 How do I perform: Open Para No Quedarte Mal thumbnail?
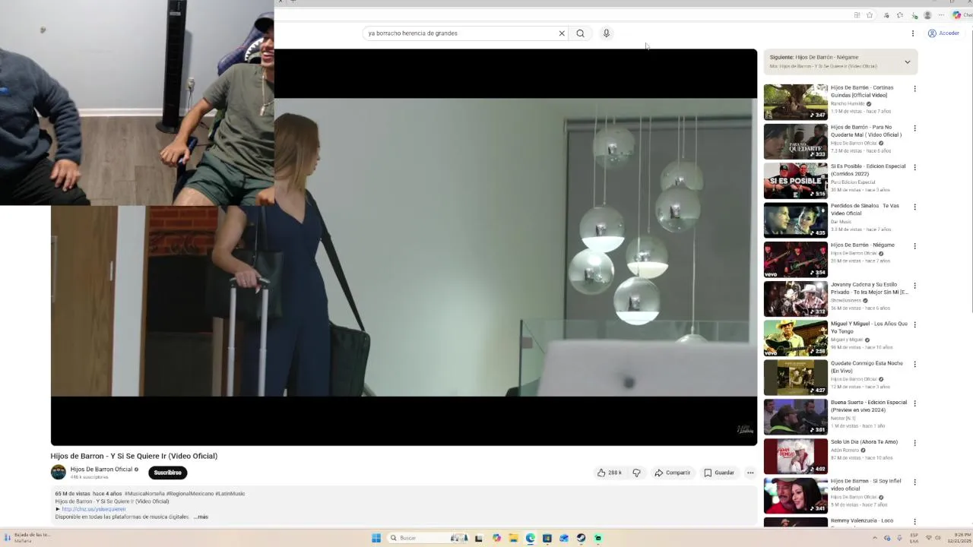click(x=795, y=141)
